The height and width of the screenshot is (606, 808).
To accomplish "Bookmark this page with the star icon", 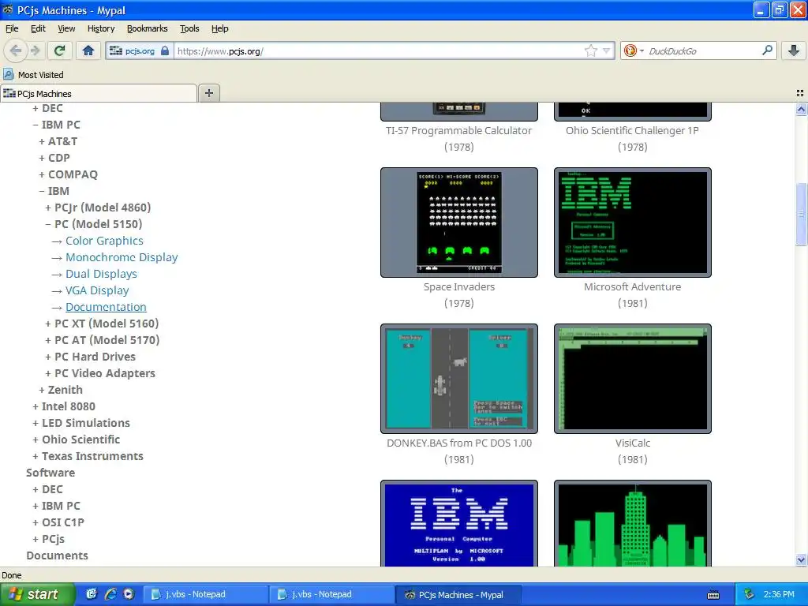I will [591, 50].
